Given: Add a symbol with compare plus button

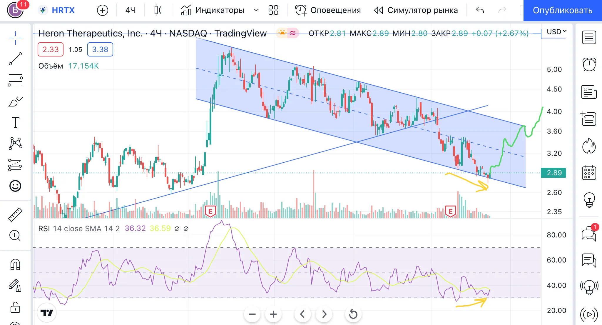Looking at the screenshot, I should click(x=103, y=11).
